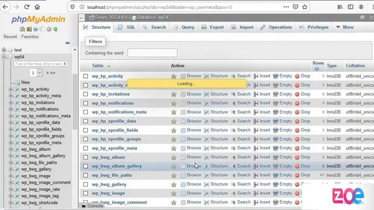Open the Console bar at the bottom
The width and height of the screenshot is (374, 210).
pos(92,206)
